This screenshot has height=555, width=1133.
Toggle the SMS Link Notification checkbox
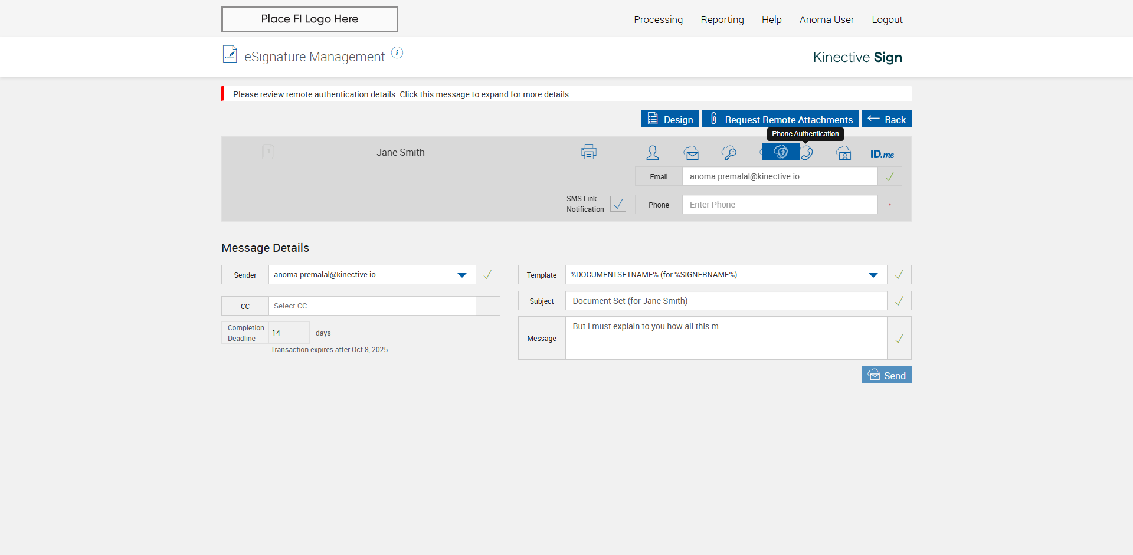pos(618,204)
